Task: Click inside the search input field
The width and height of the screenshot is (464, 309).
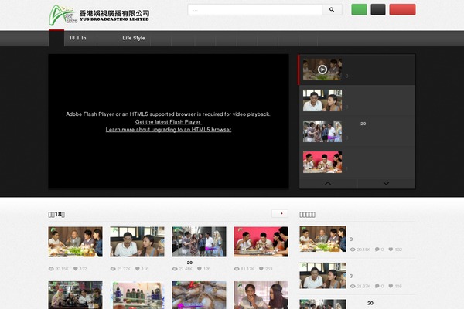Action: click(x=254, y=10)
